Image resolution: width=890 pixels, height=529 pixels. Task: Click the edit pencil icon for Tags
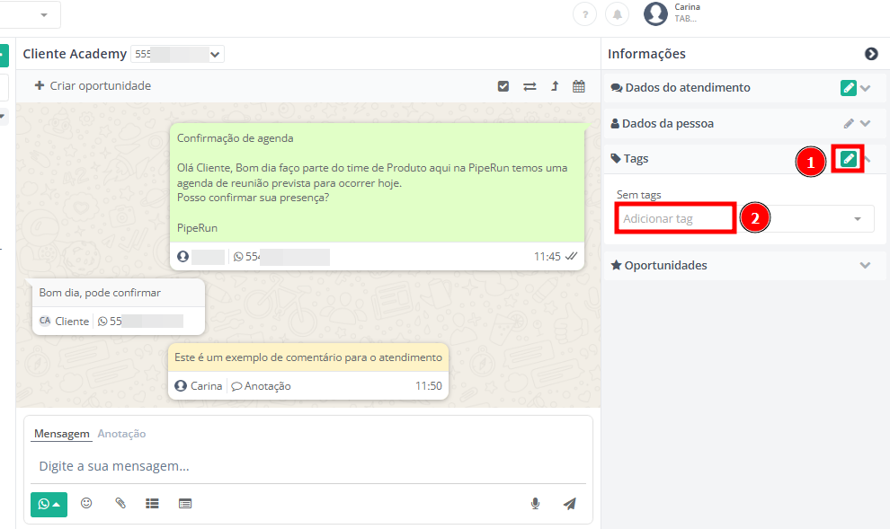pyautogui.click(x=848, y=159)
